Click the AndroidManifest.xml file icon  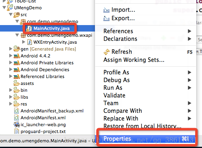pyautogui.click(x=17, y=118)
